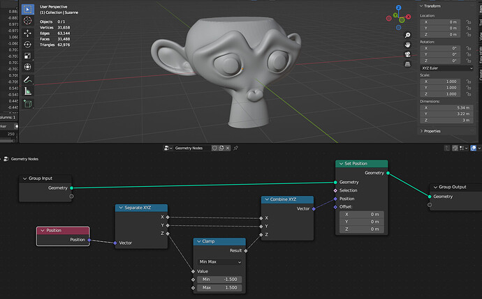Viewport: 482px width, 299px height.
Task: Choose the Rotate tool
Action: pos(28,45)
